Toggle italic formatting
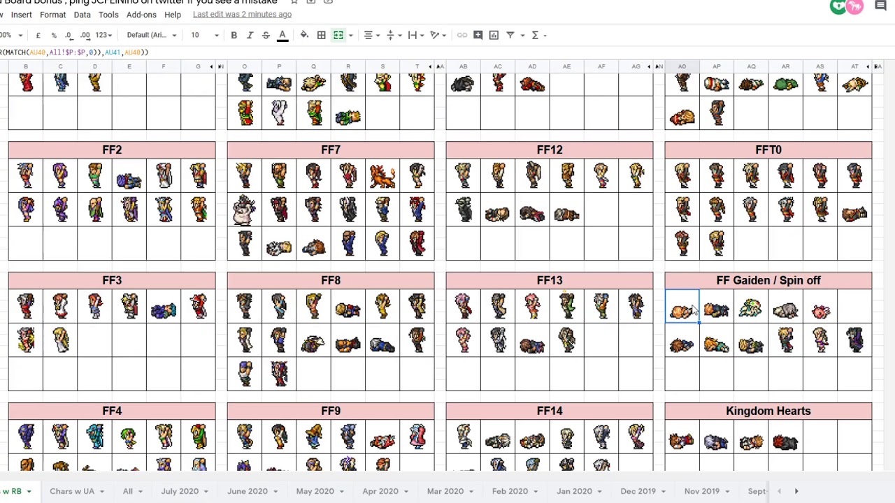The image size is (895, 503). click(250, 35)
